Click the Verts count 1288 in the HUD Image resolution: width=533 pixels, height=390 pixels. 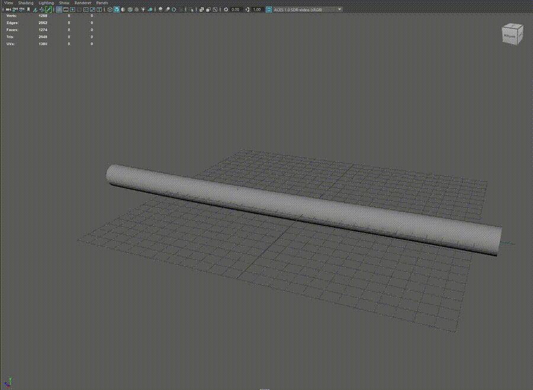click(x=43, y=15)
